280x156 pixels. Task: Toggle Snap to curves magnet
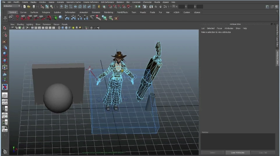(115, 7)
